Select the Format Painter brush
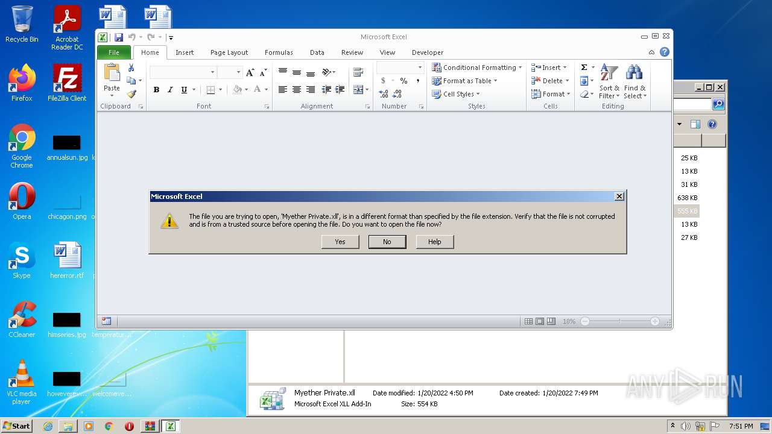 click(x=131, y=94)
